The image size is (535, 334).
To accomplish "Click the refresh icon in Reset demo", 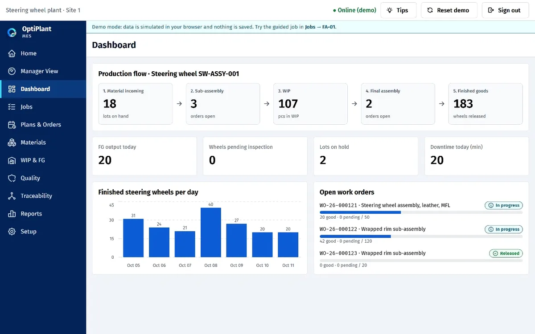I will point(430,10).
